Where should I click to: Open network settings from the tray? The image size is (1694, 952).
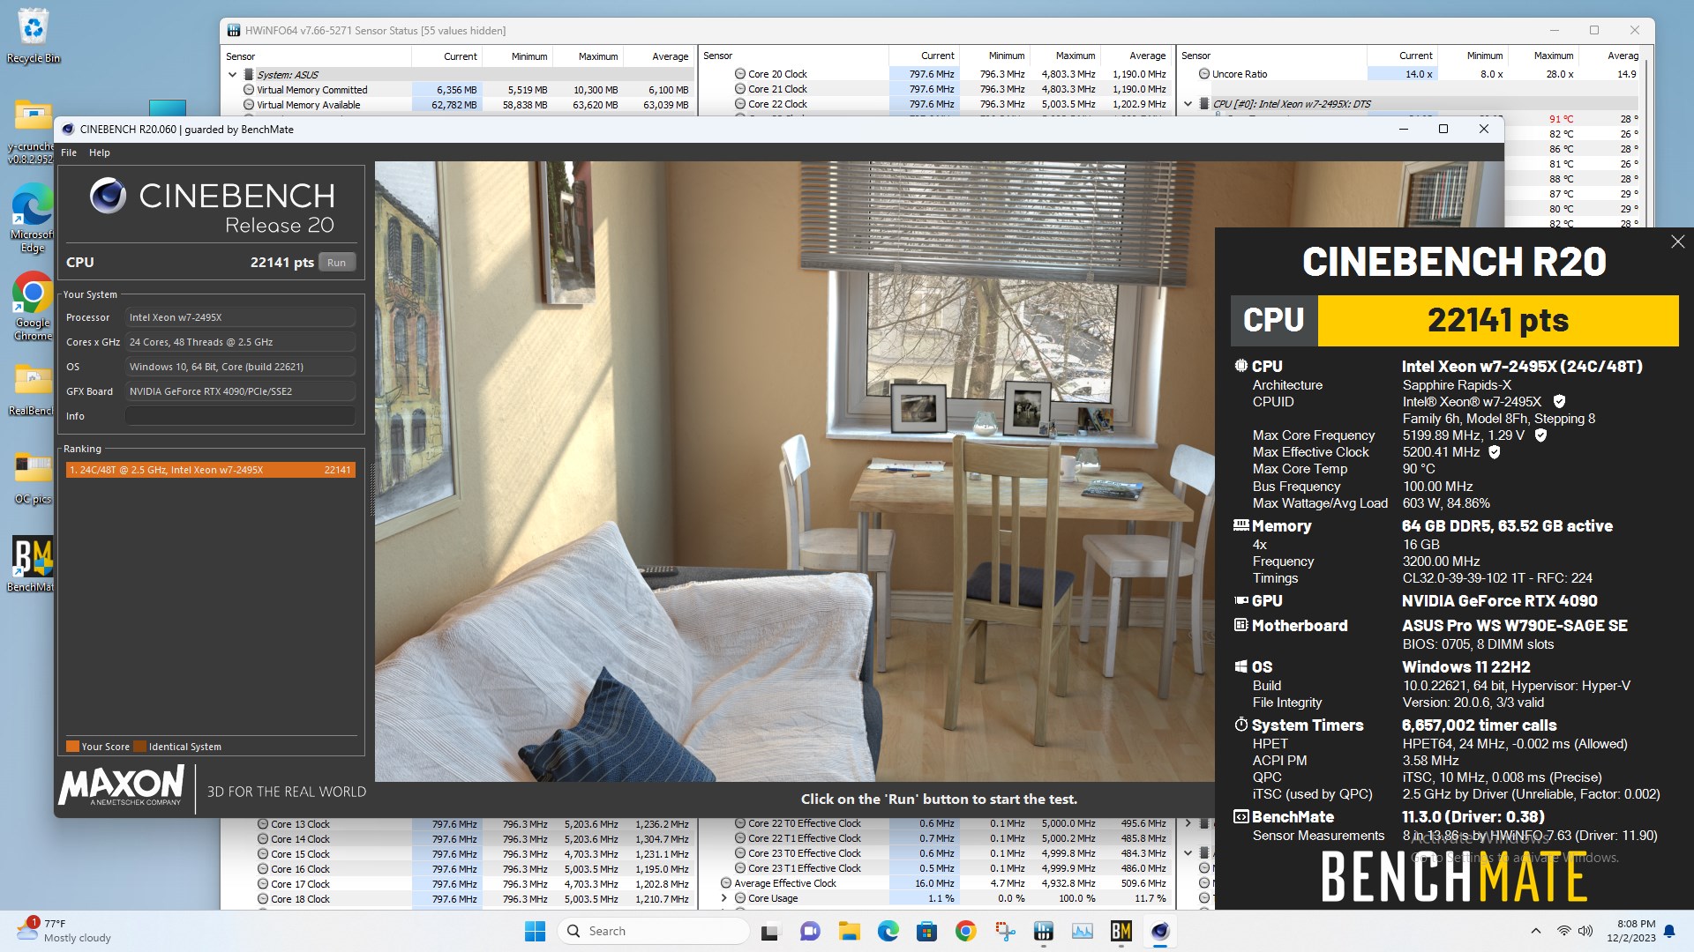(1564, 931)
